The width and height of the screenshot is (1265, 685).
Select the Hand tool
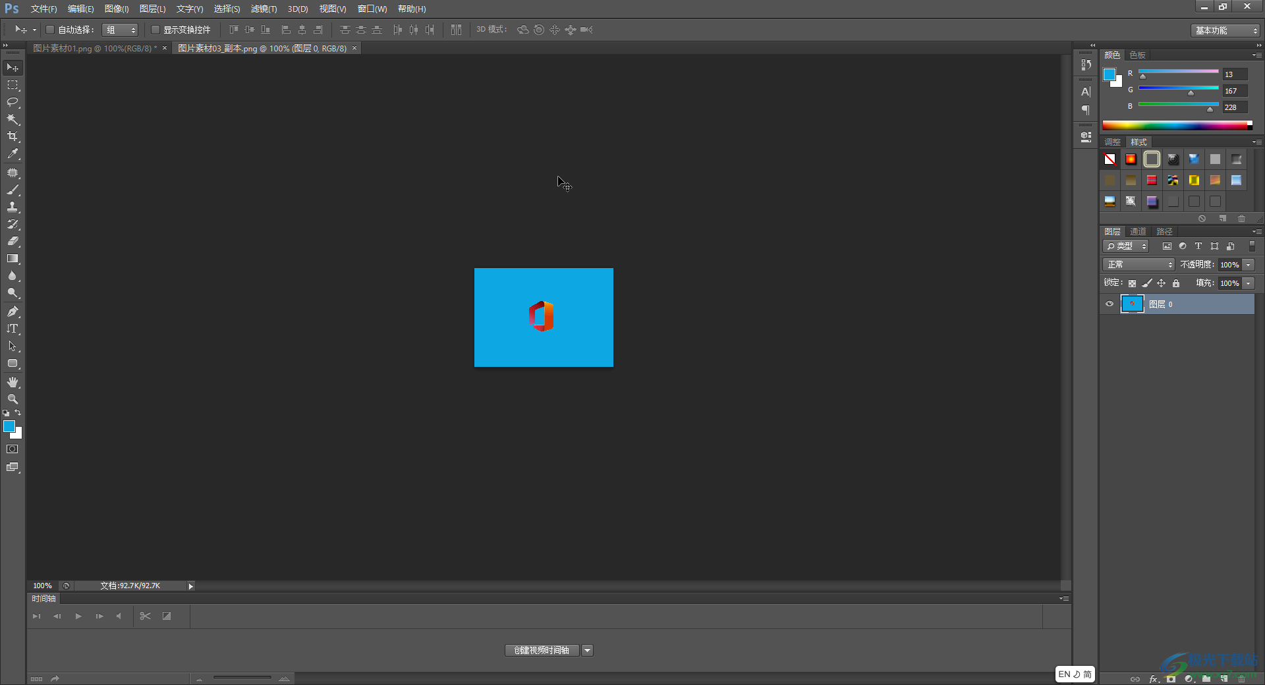13,382
